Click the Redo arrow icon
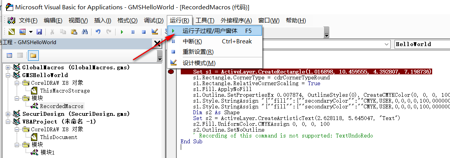Screen dimensions: 450x158 [109, 32]
